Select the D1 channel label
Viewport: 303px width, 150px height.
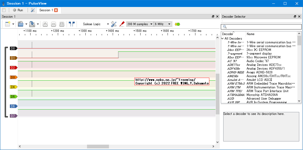14,58
